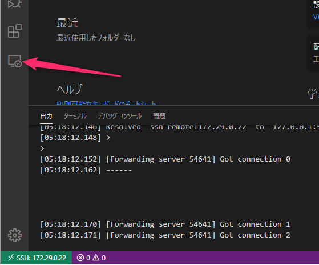
Task: Switch to the 問題 panel tab
Action: 159,116
